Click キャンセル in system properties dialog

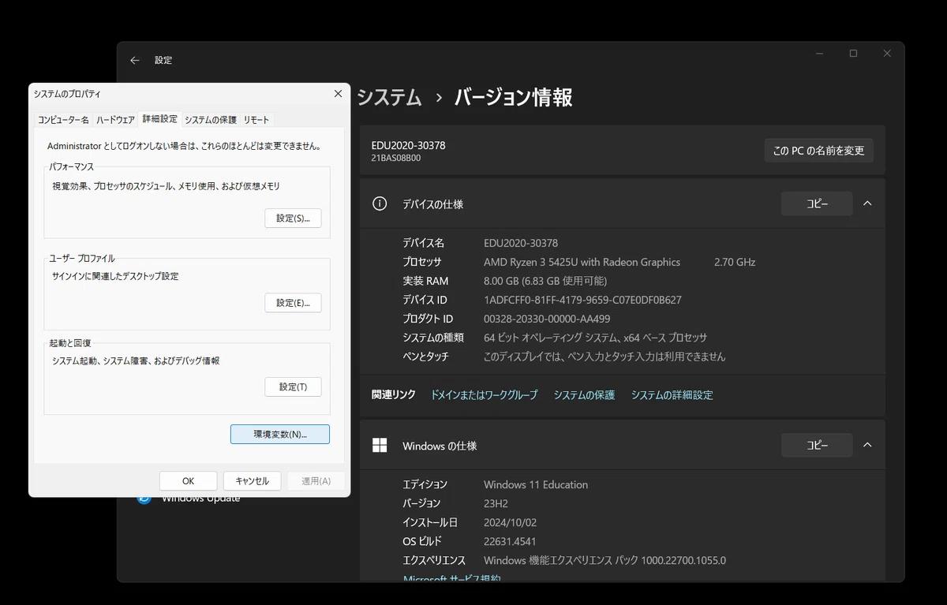click(253, 481)
